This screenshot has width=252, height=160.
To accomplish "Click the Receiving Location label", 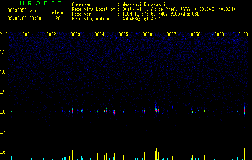I will pyautogui.click(x=93, y=9).
